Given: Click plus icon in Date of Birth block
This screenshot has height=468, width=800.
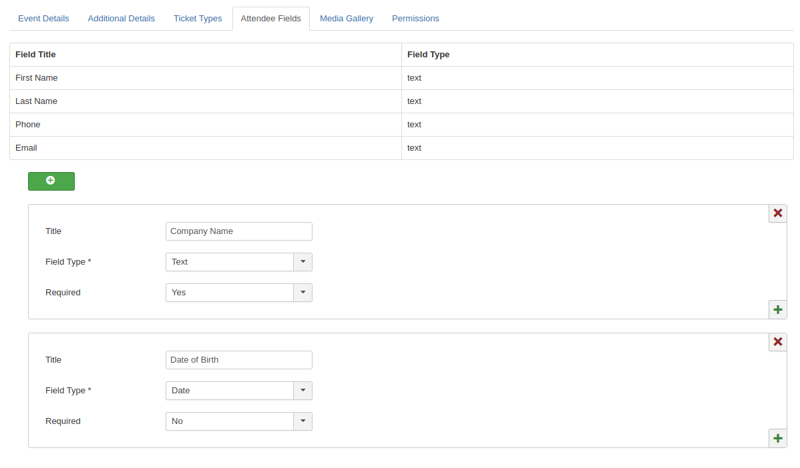Looking at the screenshot, I should [x=777, y=438].
